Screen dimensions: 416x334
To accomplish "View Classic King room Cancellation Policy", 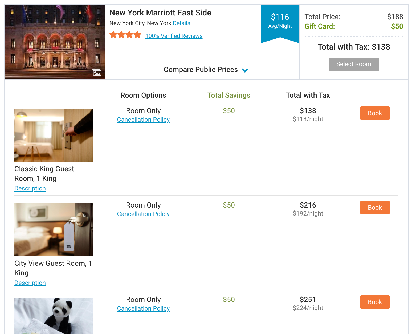I will 143,120.
